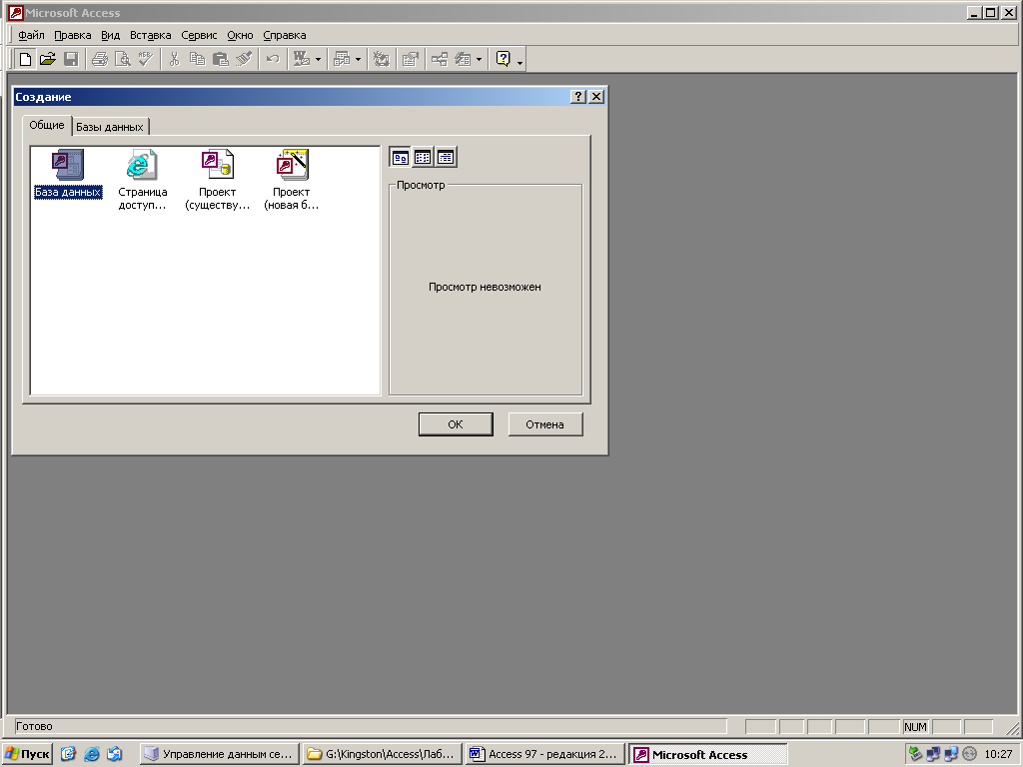Switch to list view
Image resolution: width=1023 pixels, height=767 pixels.
click(x=423, y=157)
